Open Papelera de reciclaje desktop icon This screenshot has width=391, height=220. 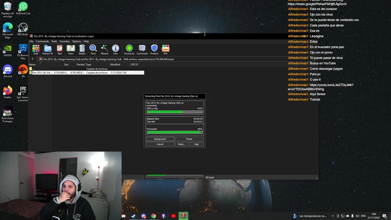tap(8, 10)
